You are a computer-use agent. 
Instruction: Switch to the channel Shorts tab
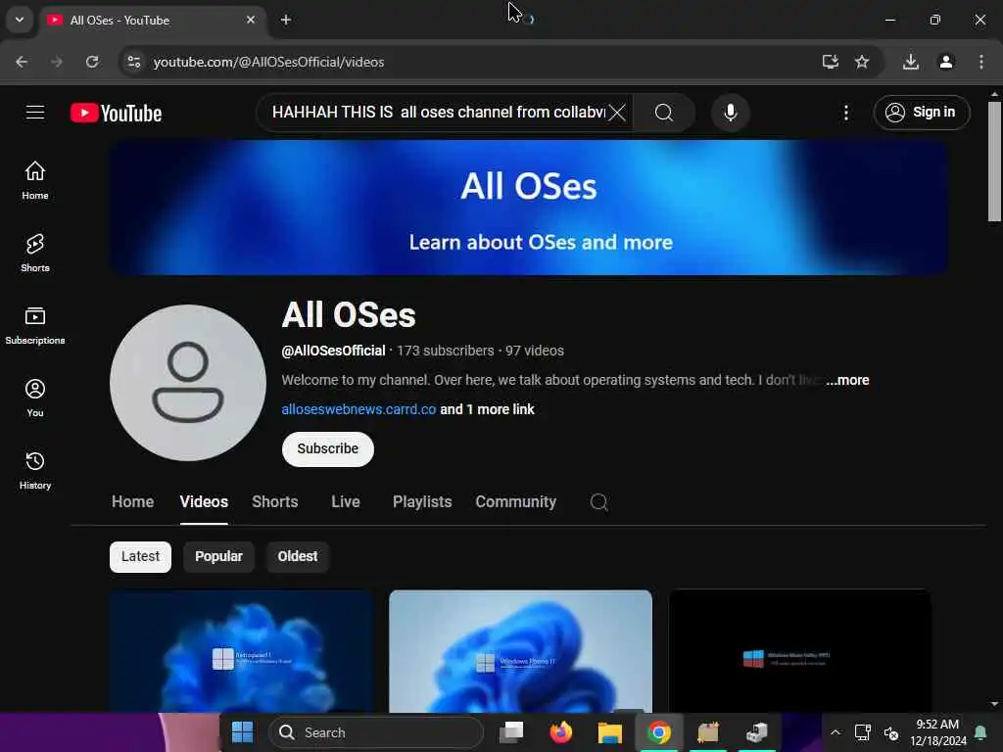(x=275, y=502)
